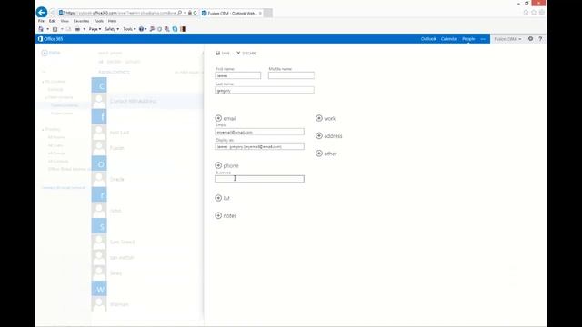This screenshot has height=327, width=582.
Task: Open the View menu
Action: point(65,21)
